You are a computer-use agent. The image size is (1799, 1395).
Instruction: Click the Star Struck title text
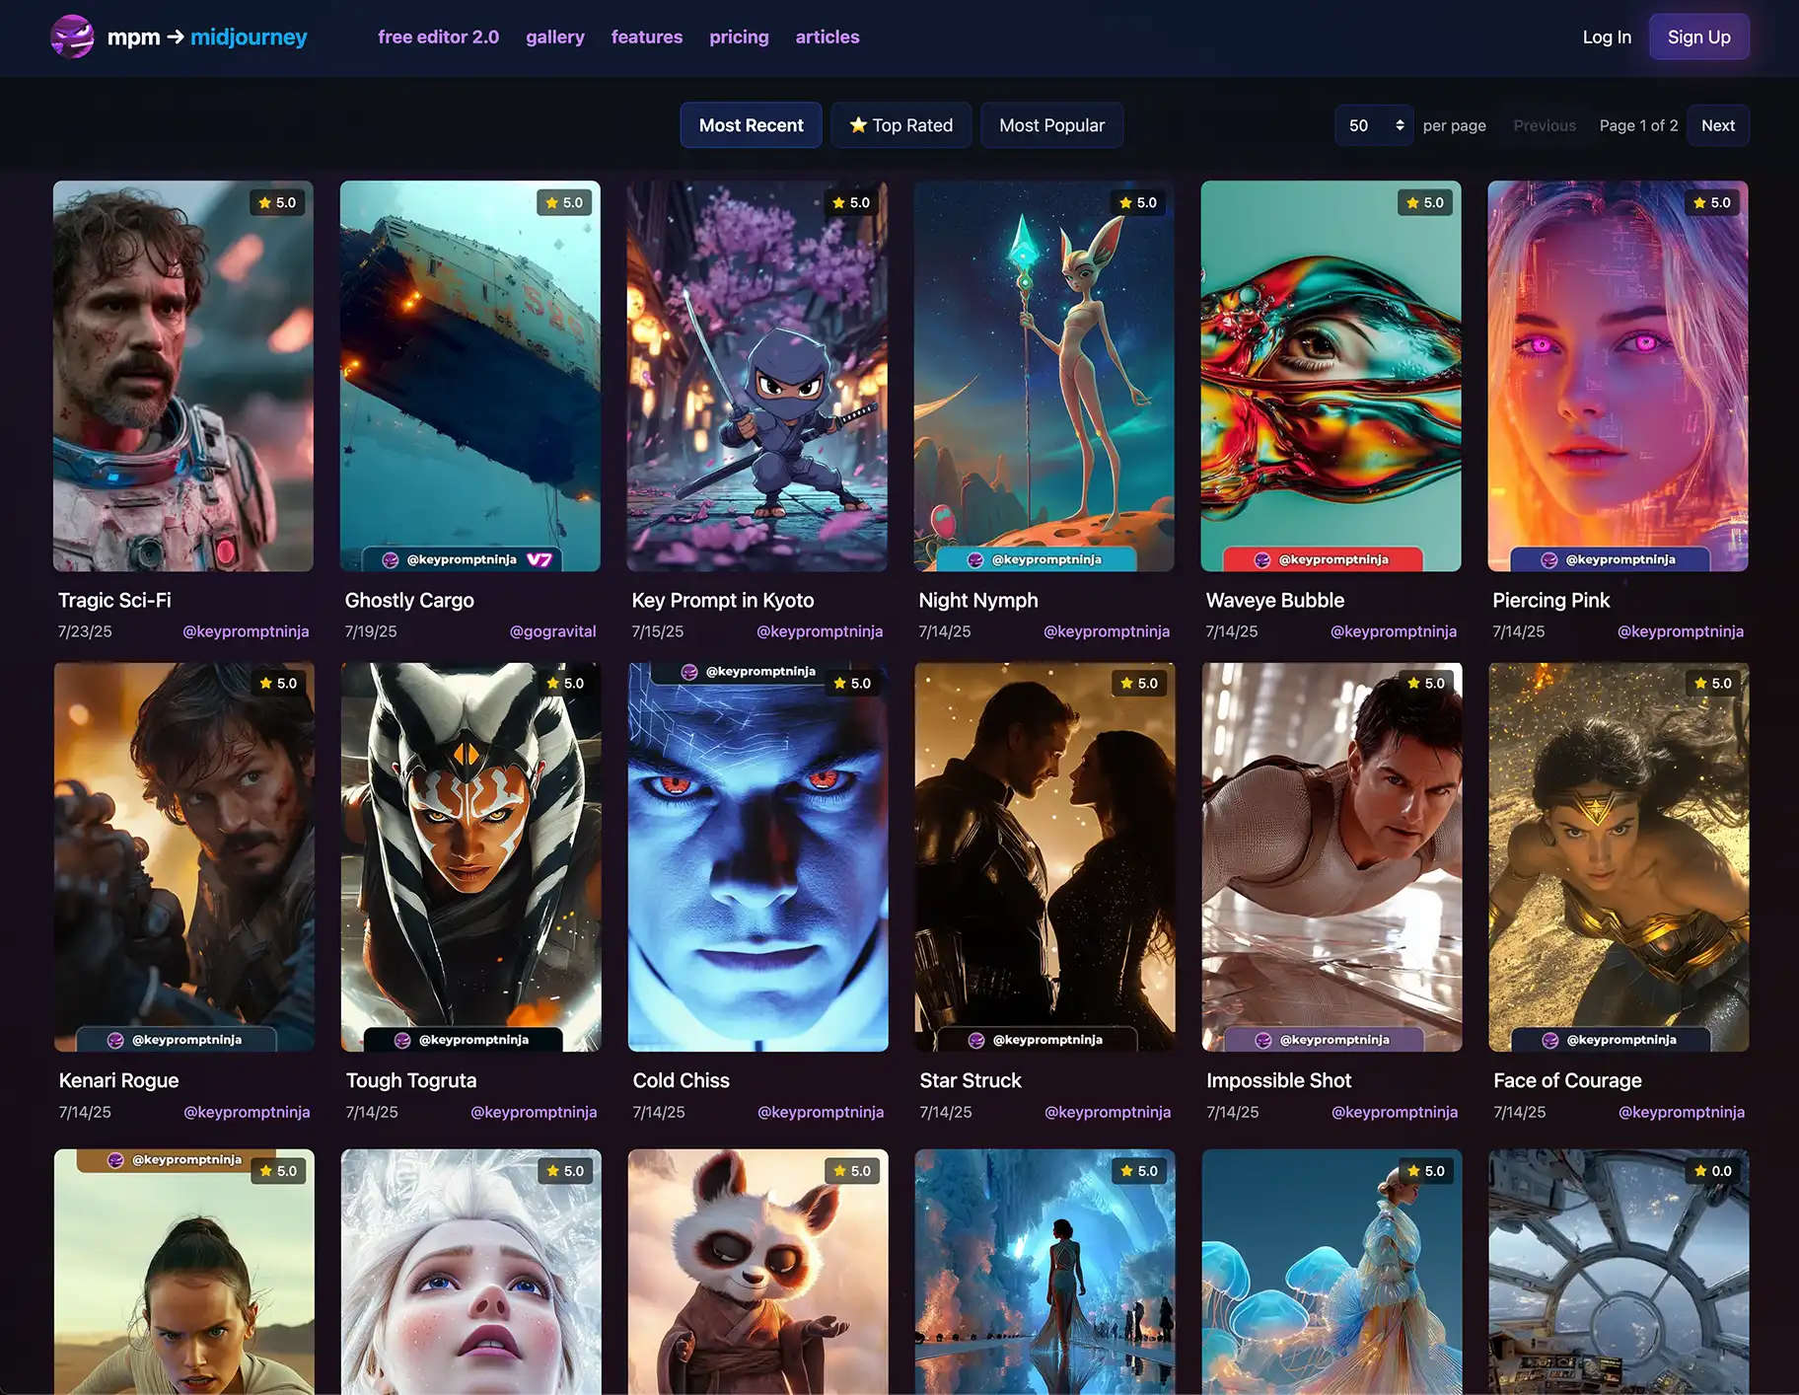tap(971, 1080)
